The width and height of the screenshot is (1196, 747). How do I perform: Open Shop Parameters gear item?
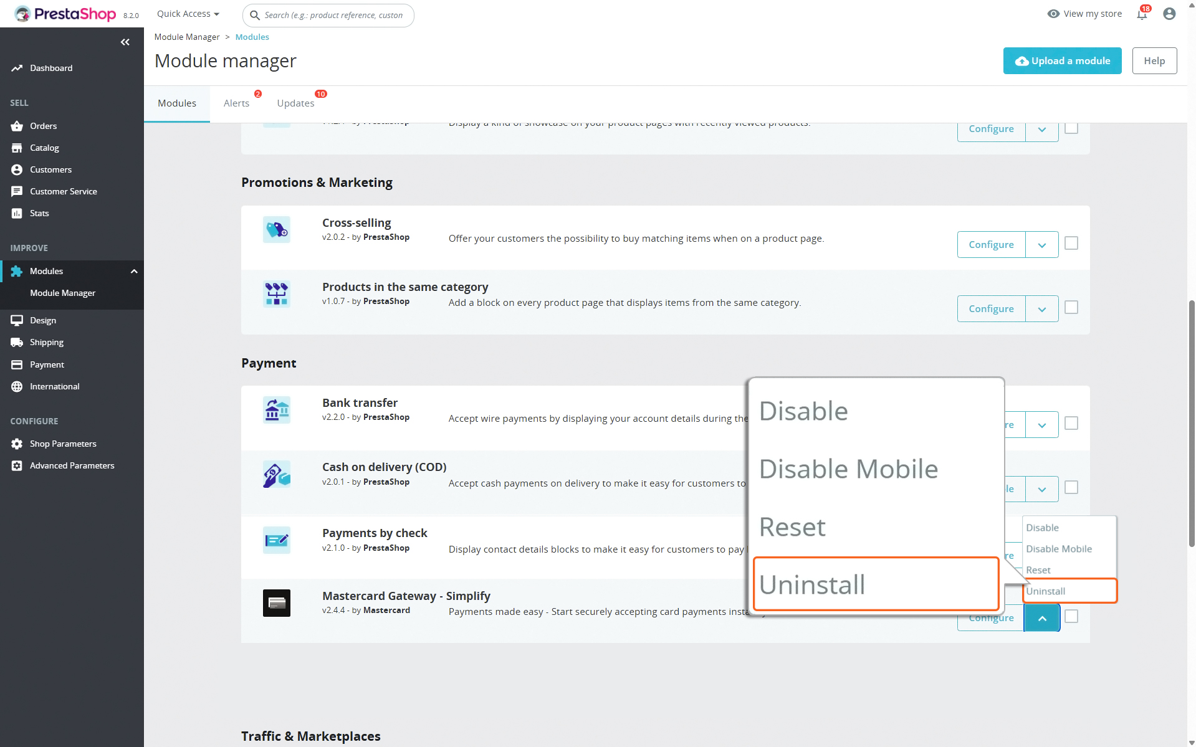coord(63,444)
